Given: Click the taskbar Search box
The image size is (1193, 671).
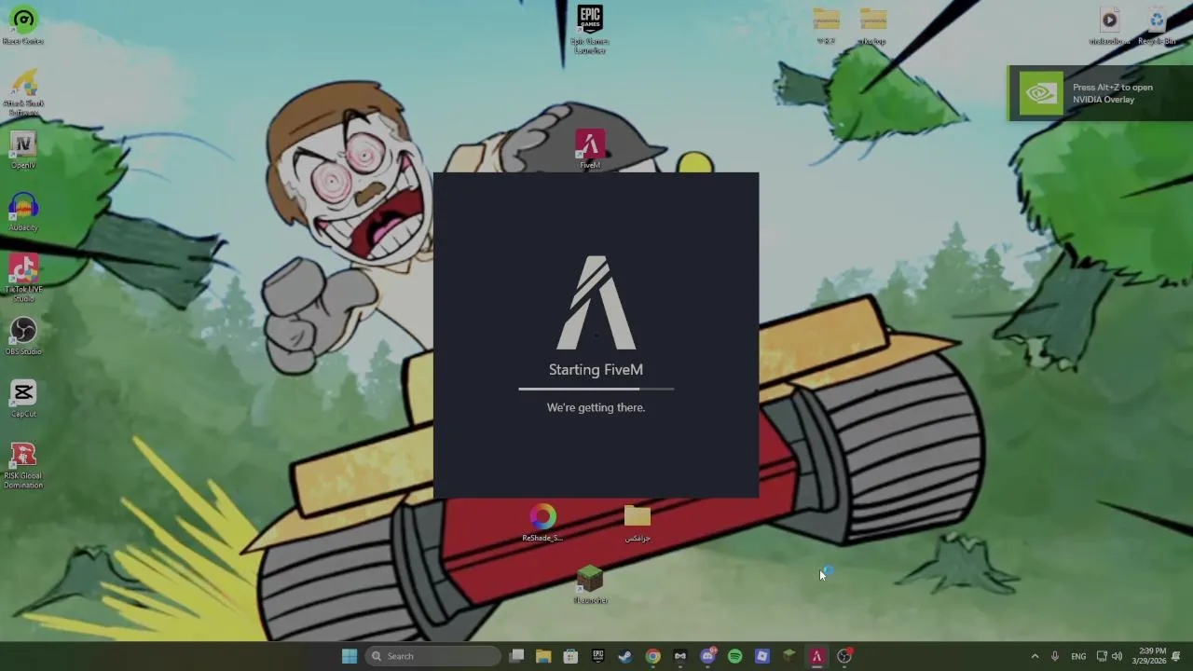Looking at the screenshot, I should click(432, 656).
